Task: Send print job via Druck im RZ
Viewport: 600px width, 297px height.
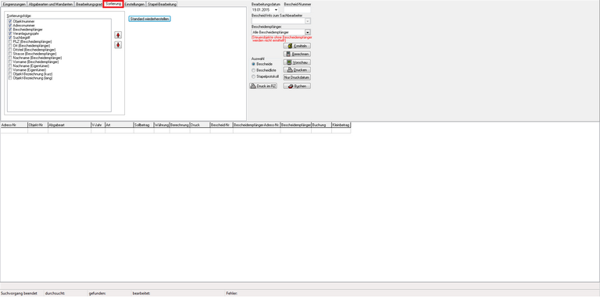Action: tap(263, 86)
